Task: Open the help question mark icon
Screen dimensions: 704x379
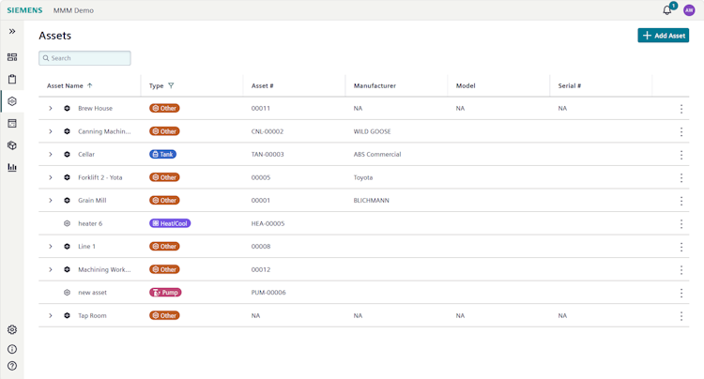Action: tap(12, 366)
